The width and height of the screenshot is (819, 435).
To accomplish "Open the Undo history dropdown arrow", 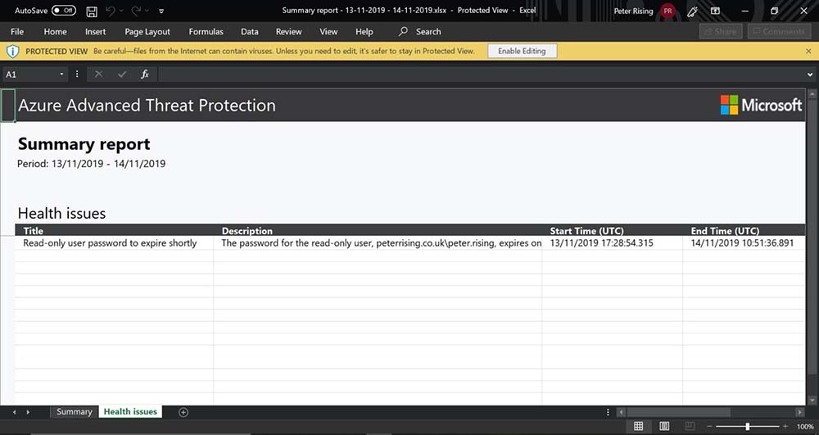I will coord(122,11).
